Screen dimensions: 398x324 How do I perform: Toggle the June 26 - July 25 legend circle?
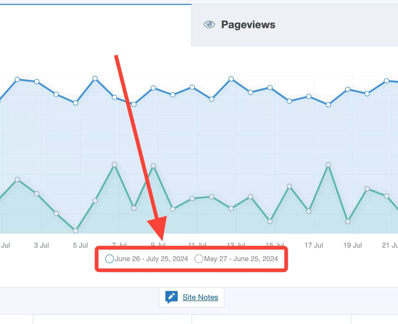[110, 259]
